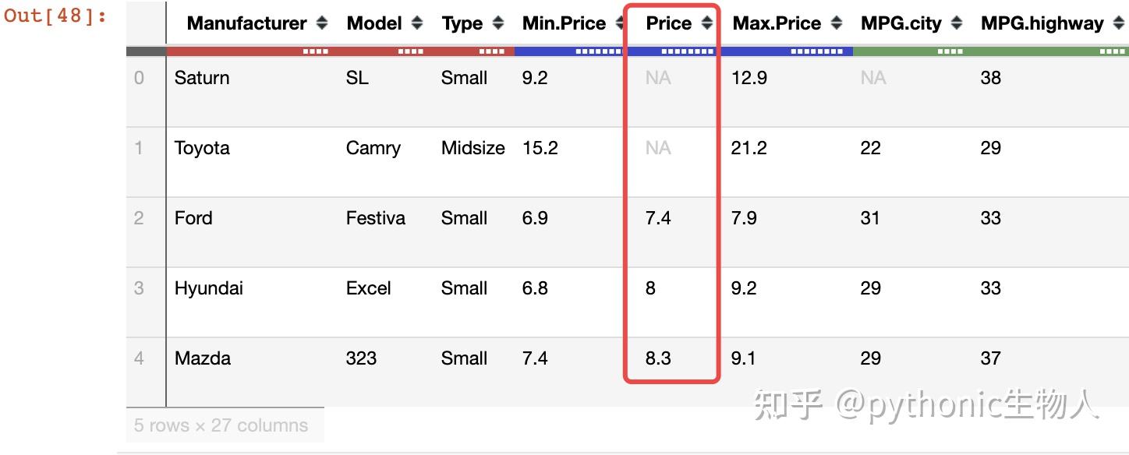1129x455 pixels.
Task: Click the sort arrows on Min.Price column
Action: (x=618, y=23)
